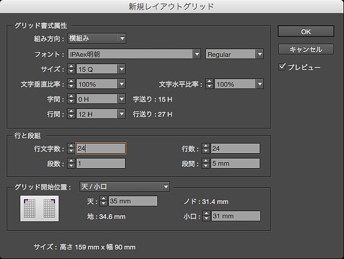This screenshot has width=344, height=259.
Task: Click the サイズ stepper arrows beside 15 Q
Action: point(71,69)
